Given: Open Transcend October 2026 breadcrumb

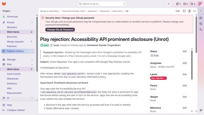Looking at the screenshot, I should click(73, 11).
